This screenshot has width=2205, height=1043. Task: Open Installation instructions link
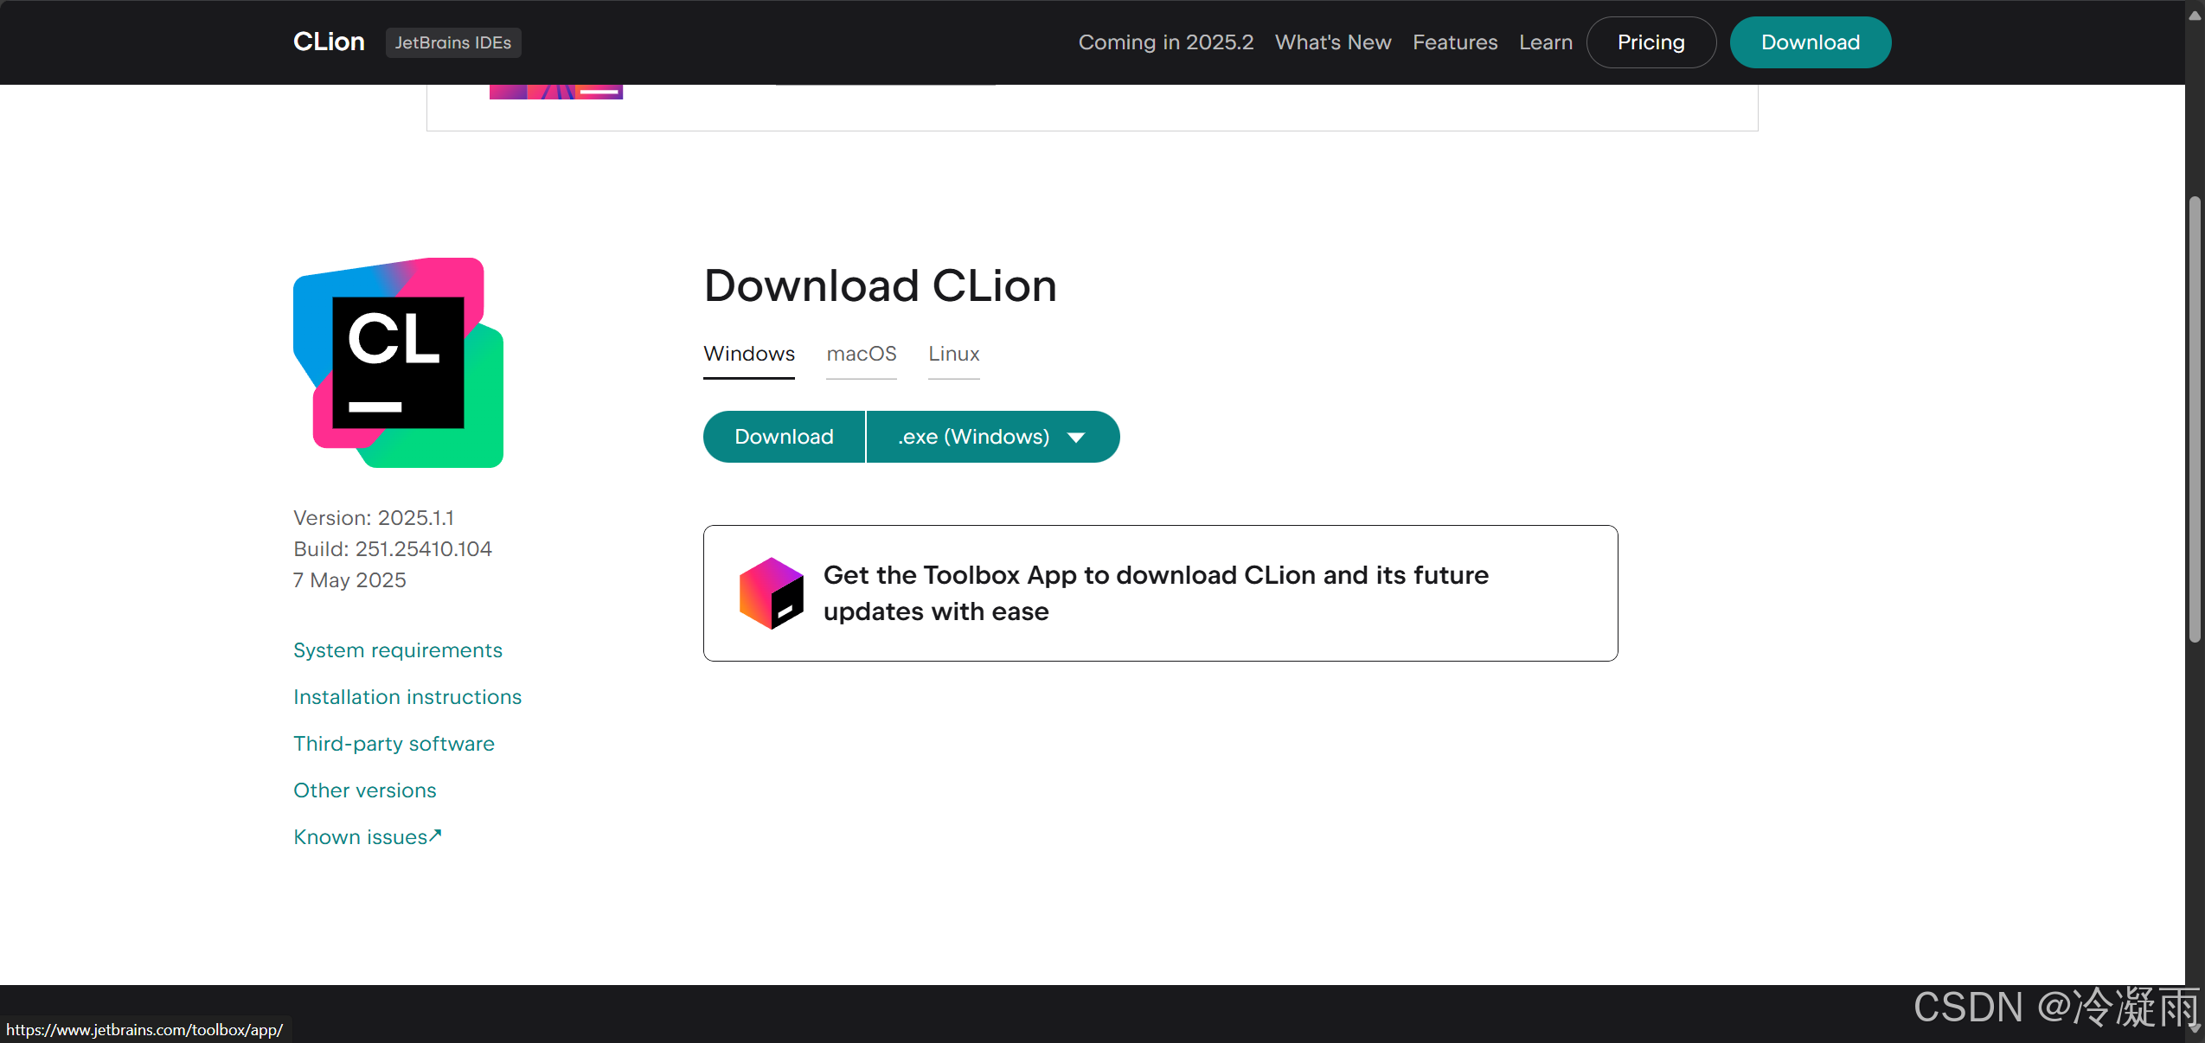[x=407, y=697]
